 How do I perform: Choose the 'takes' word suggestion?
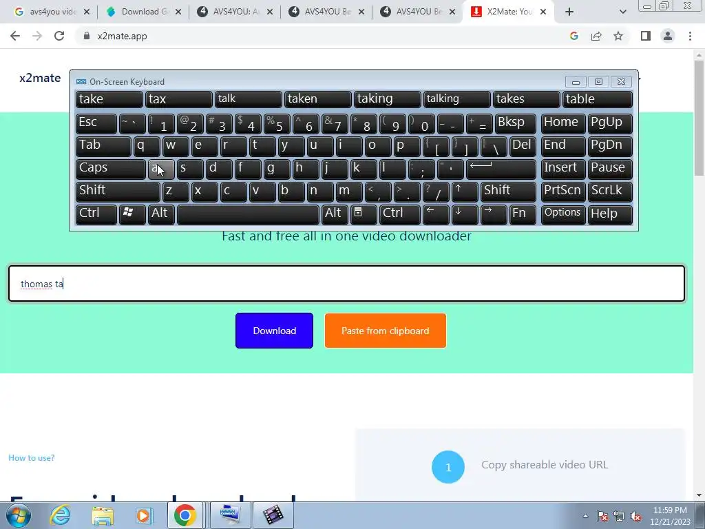tap(527, 99)
